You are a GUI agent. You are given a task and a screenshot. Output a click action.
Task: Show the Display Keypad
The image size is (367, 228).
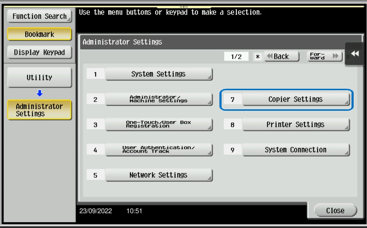(40, 53)
